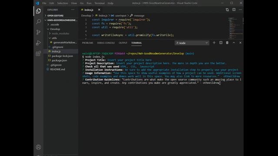Click on code line 1 requiring inquirer
The image size is (278, 156).
[x=121, y=19]
